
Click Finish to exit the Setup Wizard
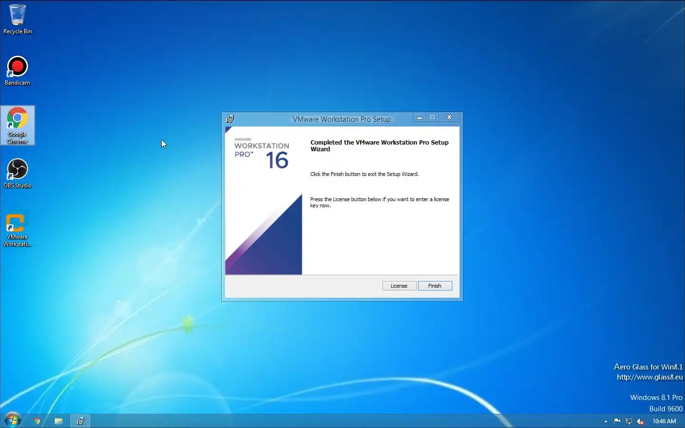435,286
